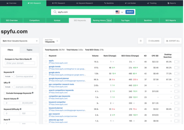
Task: Check the box for keyword competitor row
Action: 46,103
